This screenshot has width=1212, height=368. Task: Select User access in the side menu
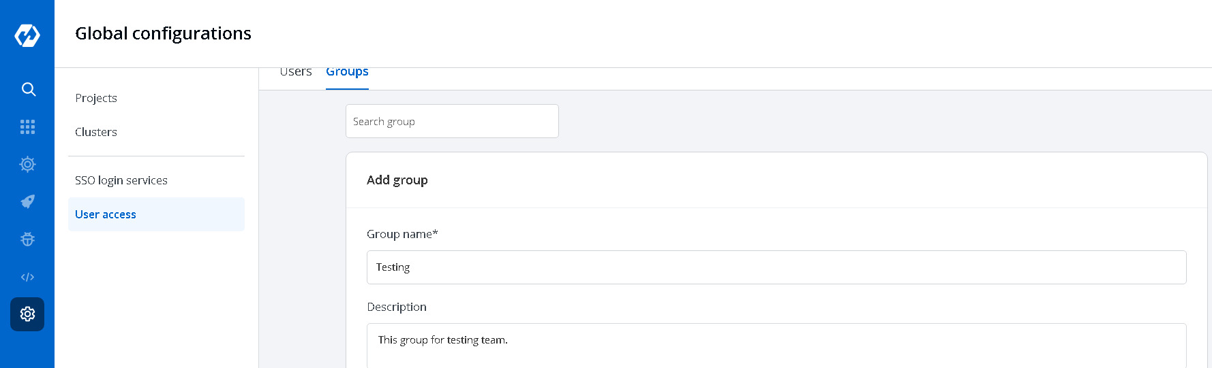[106, 214]
